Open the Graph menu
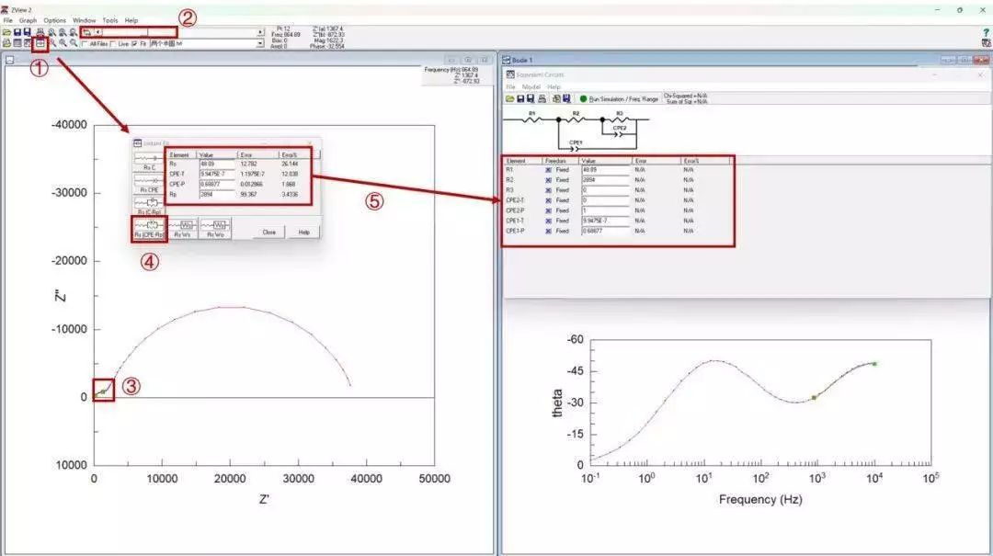This screenshot has width=993, height=556. (x=28, y=20)
